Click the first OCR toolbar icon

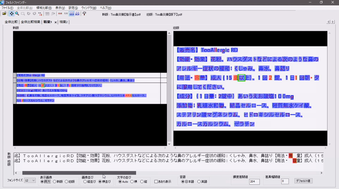tap(72, 14)
